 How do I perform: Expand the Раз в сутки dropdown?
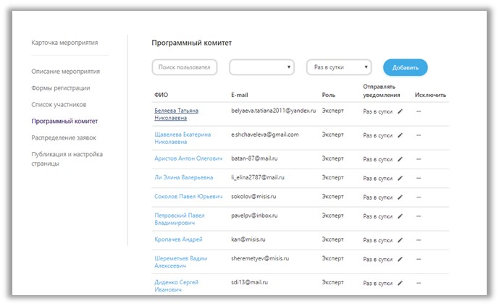click(339, 67)
